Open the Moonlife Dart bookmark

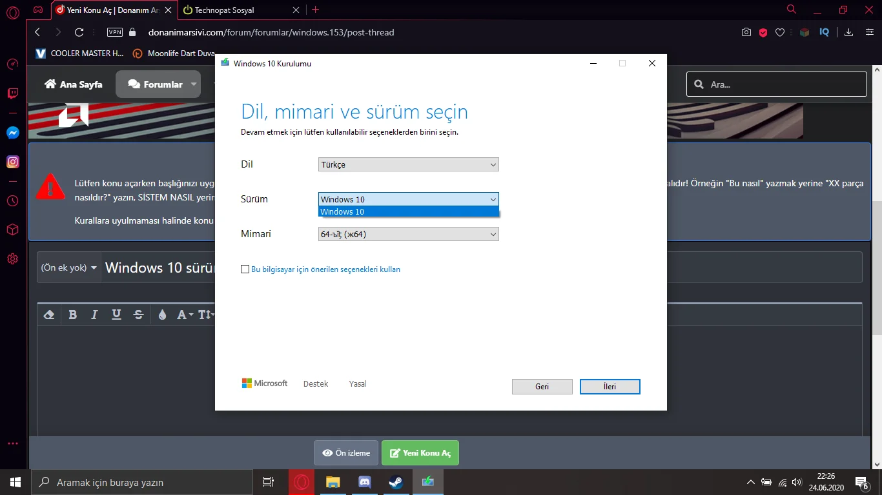point(173,53)
